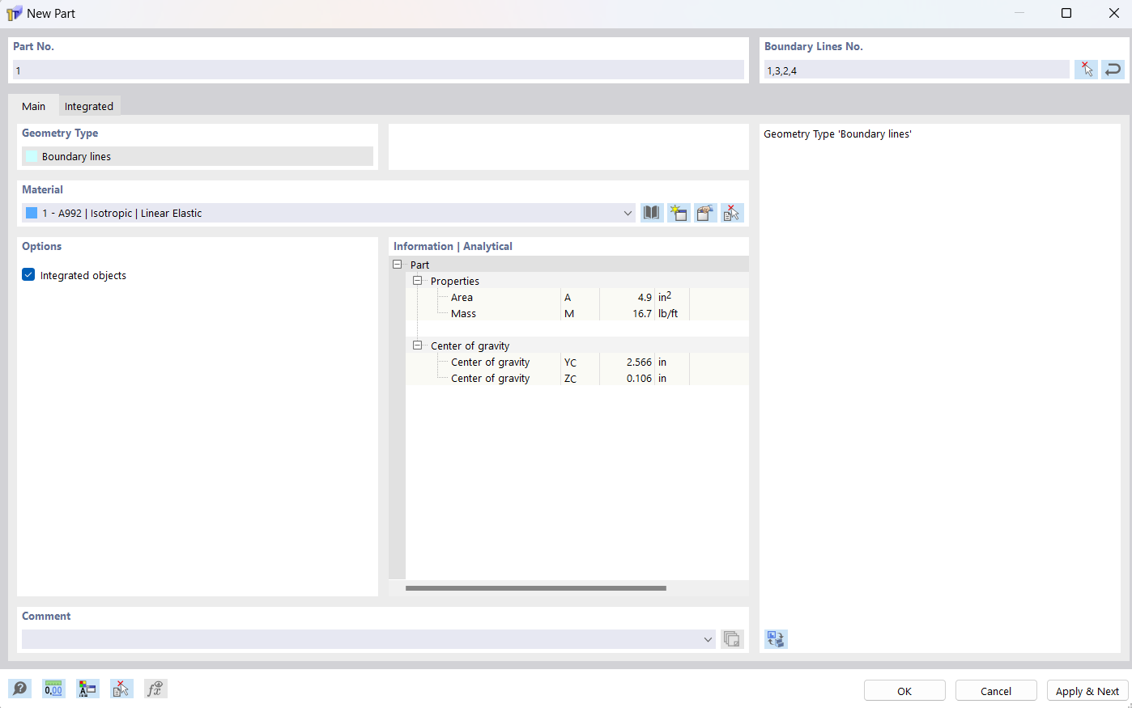Viewport: 1132px width, 708px height.
Task: Disable the Integrated objects option
Action: pos(28,274)
